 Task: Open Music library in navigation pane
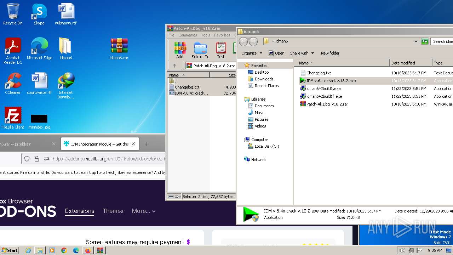click(x=259, y=113)
